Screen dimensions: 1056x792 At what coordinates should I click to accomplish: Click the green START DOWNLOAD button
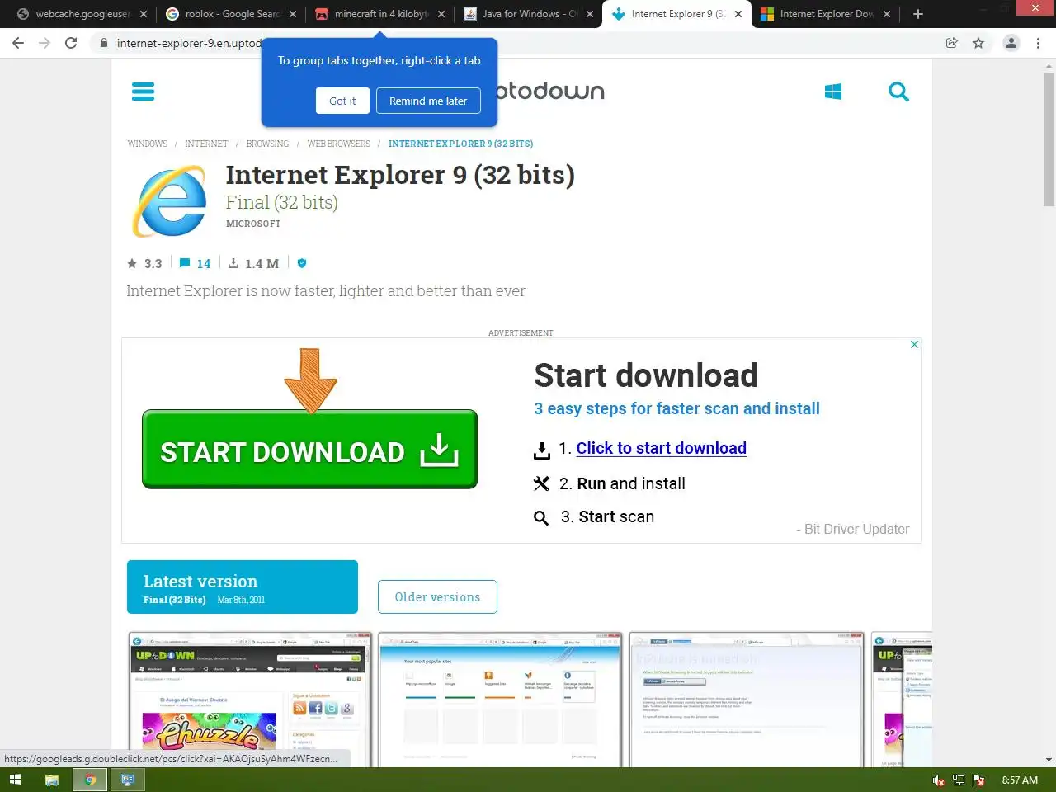309,450
